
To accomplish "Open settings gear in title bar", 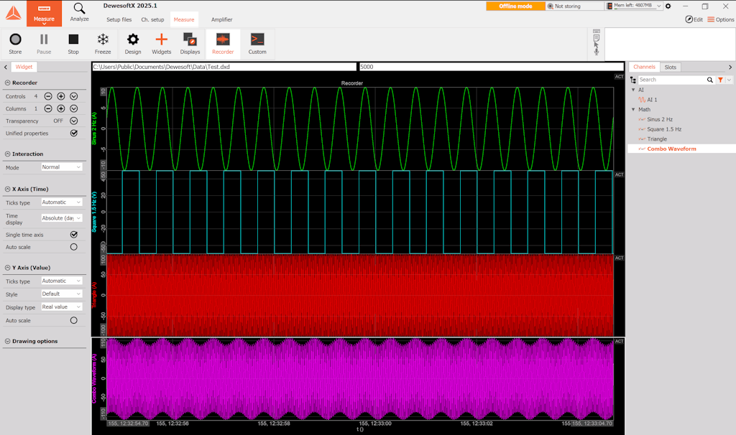I will tap(668, 6).
